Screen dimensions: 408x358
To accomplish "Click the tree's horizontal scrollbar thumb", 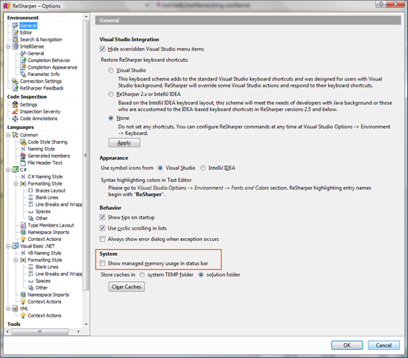I will [39, 332].
